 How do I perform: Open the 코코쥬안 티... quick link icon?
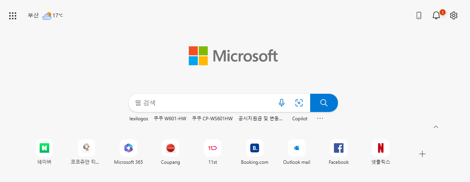point(86,148)
